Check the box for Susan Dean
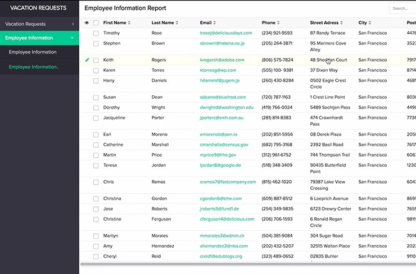Screen dimensions: 416x274 96,98
